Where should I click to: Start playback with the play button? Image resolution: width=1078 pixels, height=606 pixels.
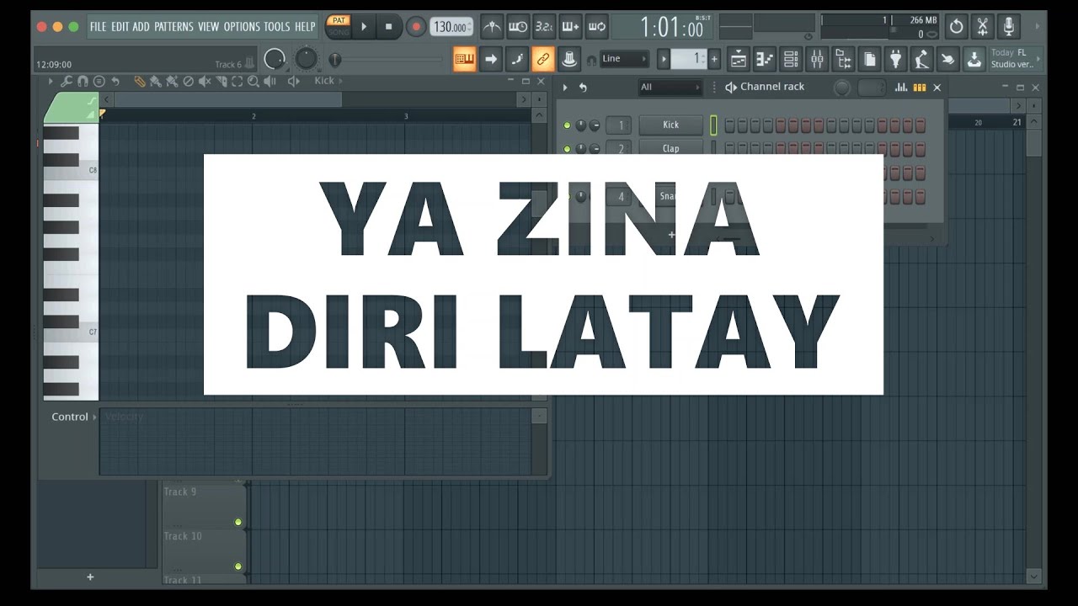364,27
